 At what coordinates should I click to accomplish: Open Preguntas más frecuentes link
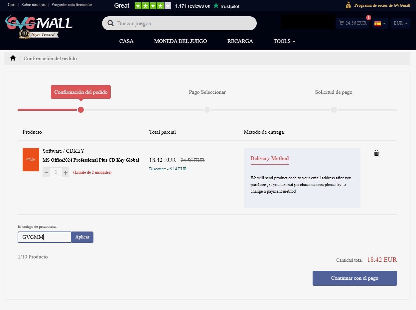72,5
